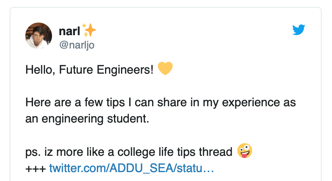Click the 'Hello, Future Engineers!' text
332x181 pixels.
89,70
